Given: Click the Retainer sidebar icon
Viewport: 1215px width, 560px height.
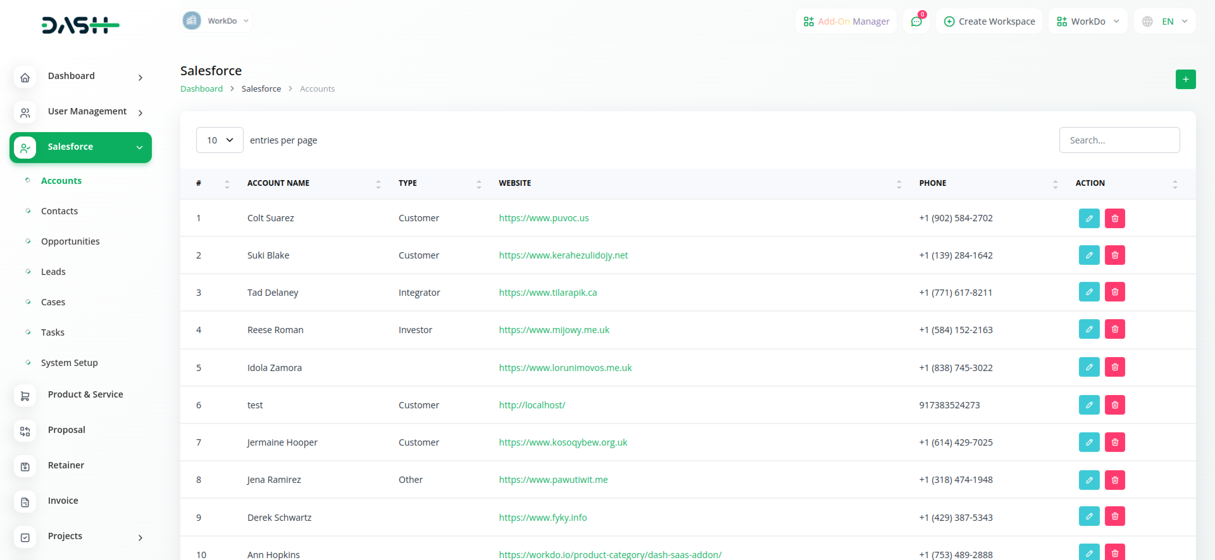Looking at the screenshot, I should (25, 467).
